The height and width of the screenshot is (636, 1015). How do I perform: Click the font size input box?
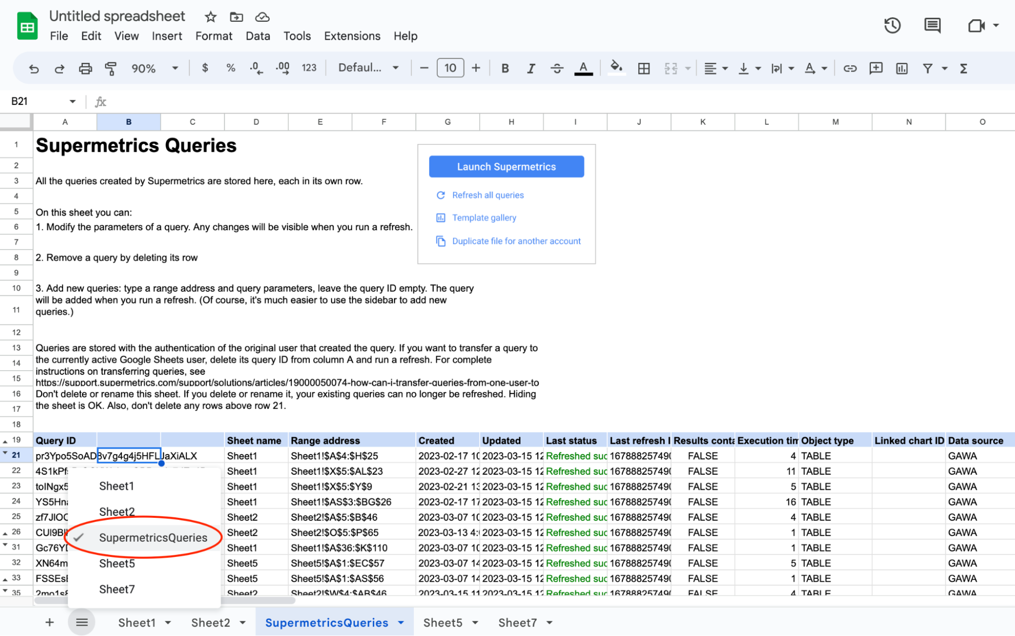(x=450, y=68)
